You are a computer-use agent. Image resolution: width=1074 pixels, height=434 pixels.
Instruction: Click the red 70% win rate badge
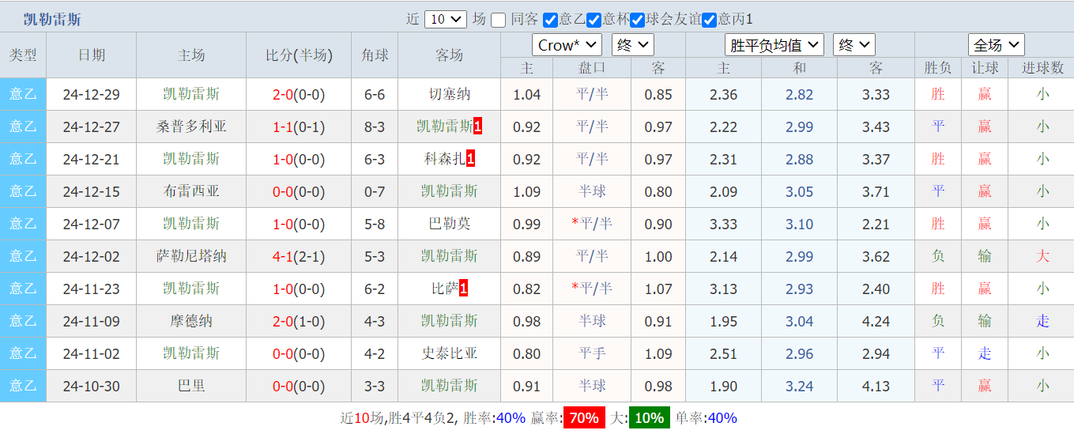(x=584, y=418)
